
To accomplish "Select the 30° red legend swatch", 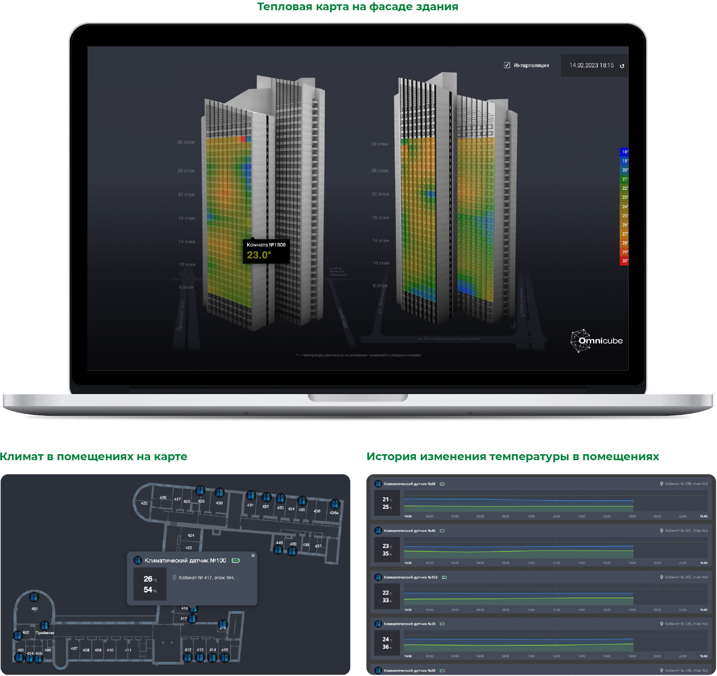I will (x=624, y=261).
